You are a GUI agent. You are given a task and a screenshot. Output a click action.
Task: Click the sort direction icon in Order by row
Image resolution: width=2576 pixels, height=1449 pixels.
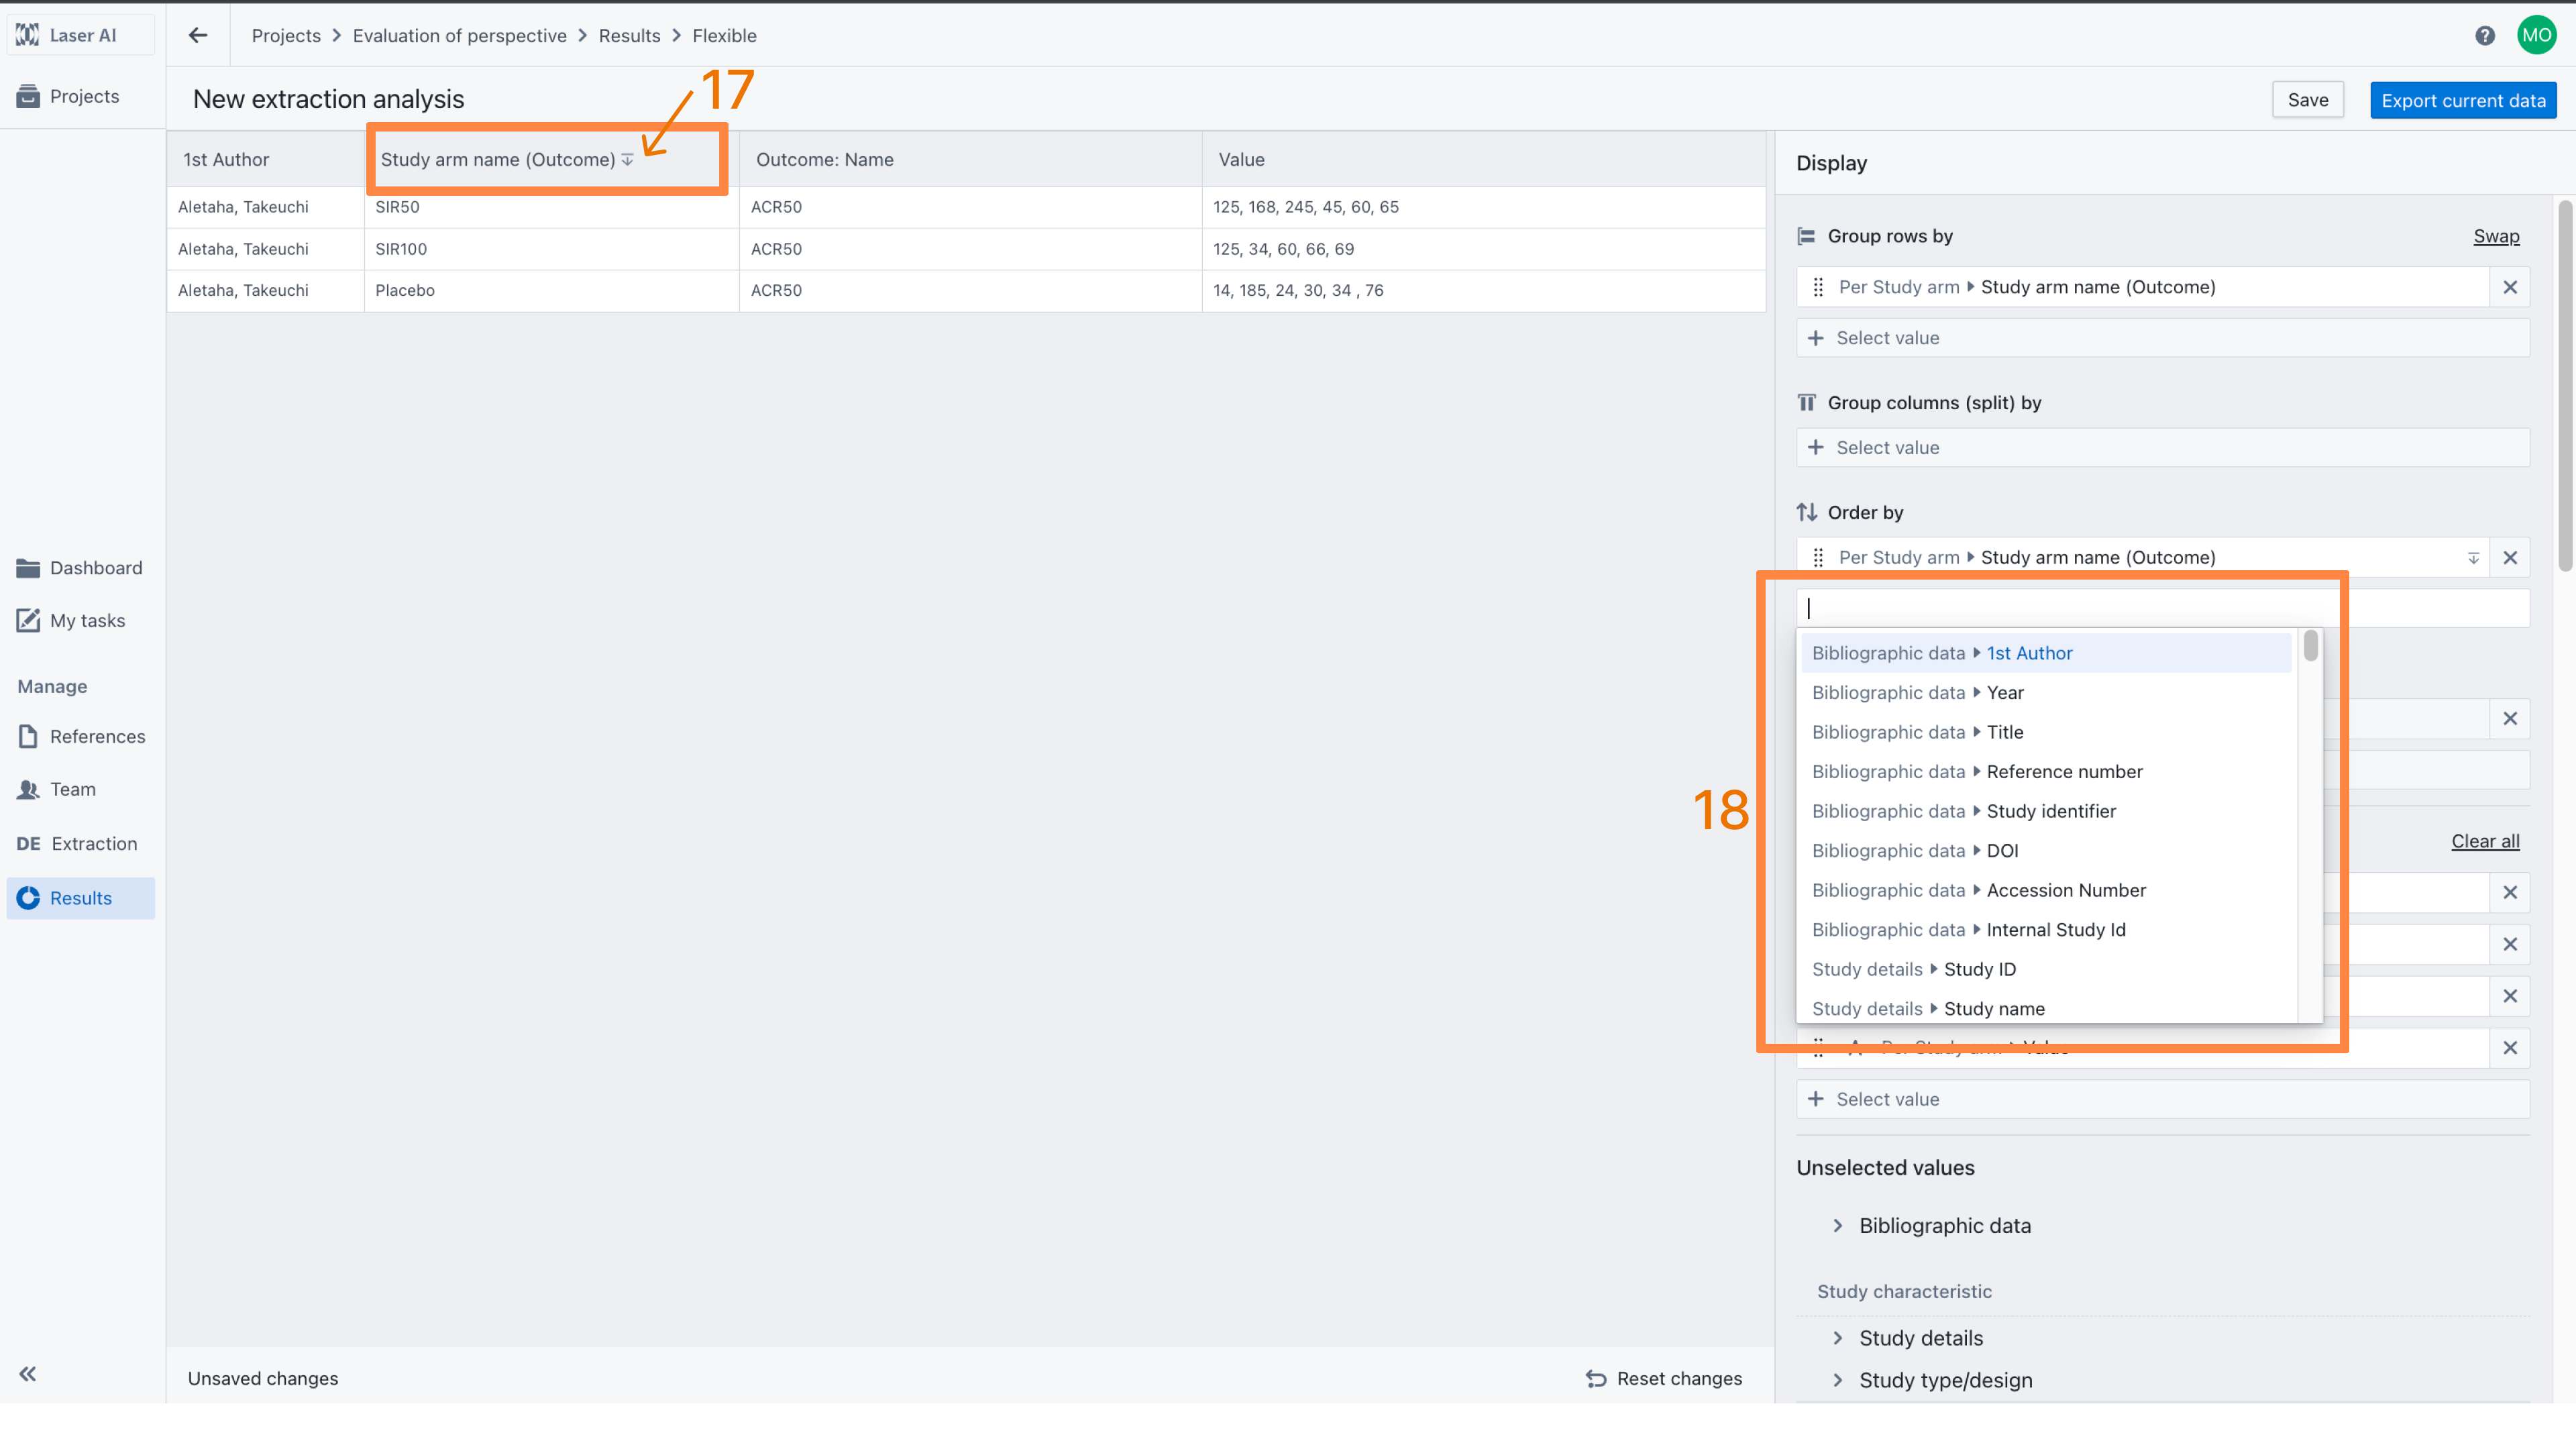2473,558
